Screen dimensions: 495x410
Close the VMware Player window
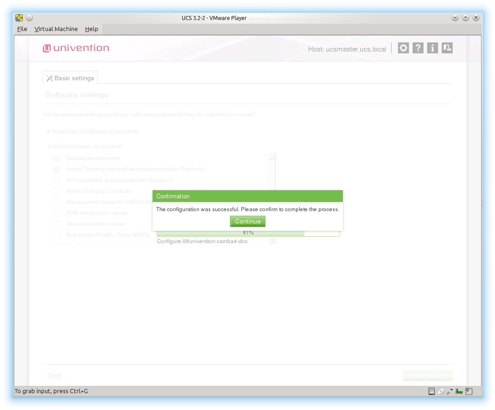pos(476,18)
